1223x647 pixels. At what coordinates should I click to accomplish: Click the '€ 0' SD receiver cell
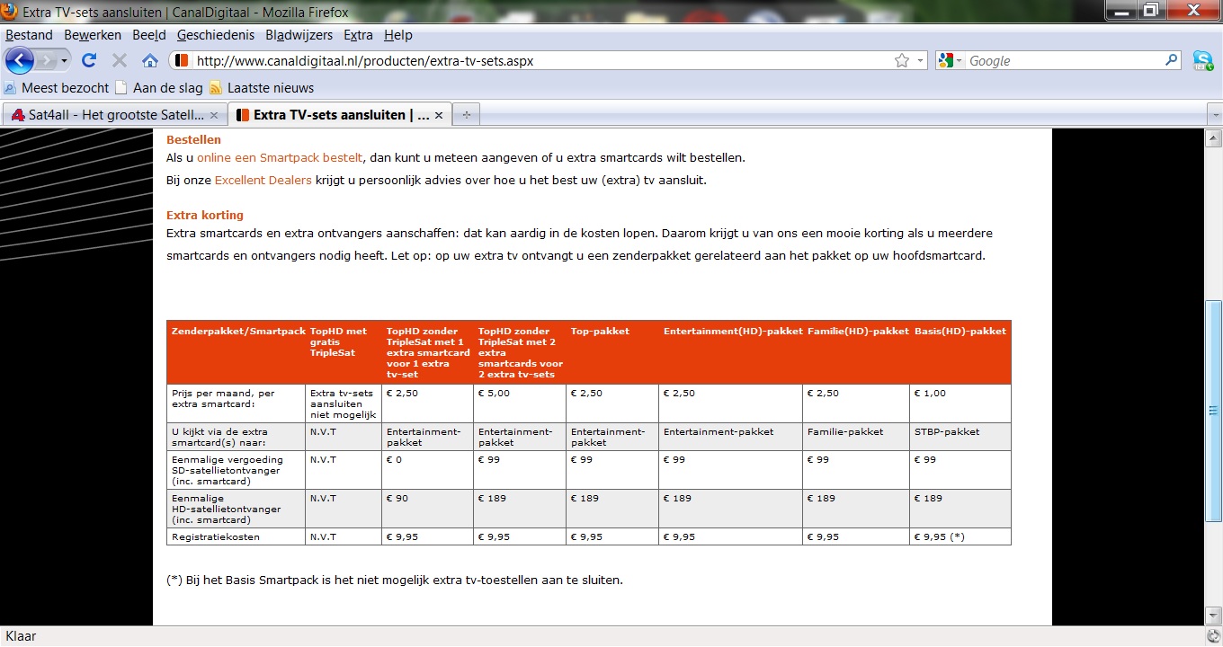click(x=427, y=470)
